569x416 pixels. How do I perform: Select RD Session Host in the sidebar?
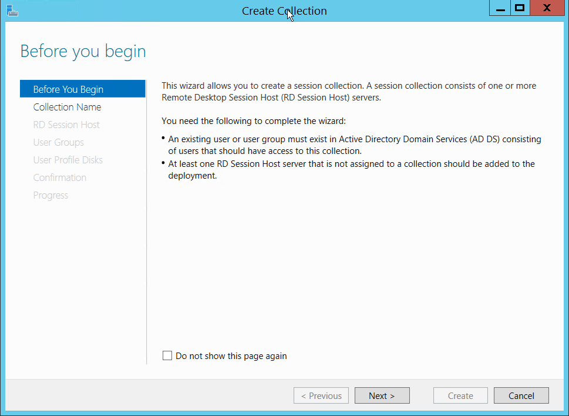coord(66,125)
